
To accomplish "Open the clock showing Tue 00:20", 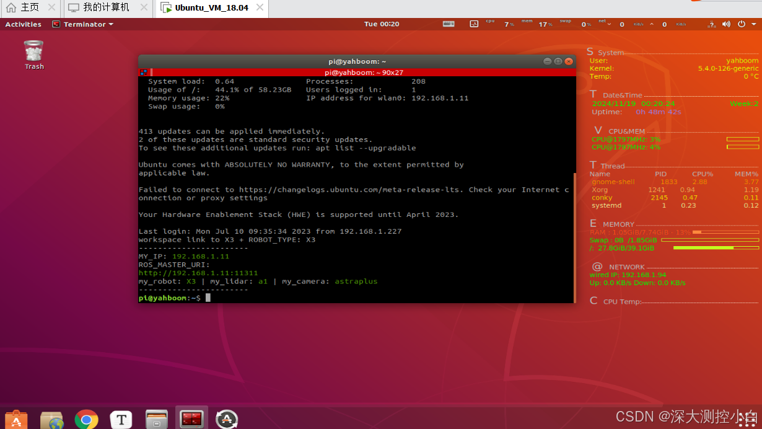I will pos(382,24).
